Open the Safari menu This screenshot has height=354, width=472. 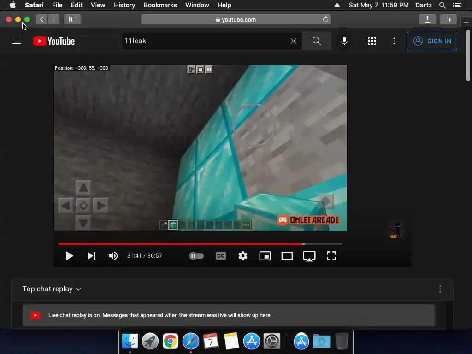[34, 5]
